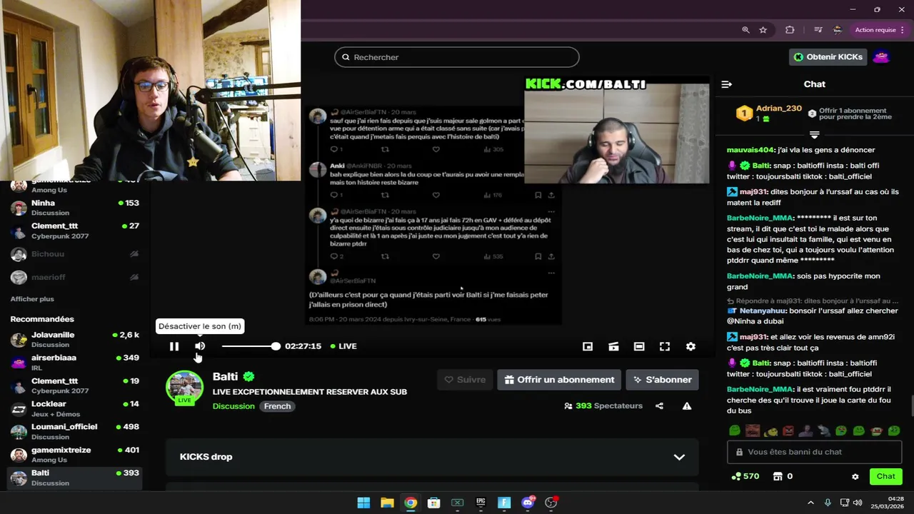
Task: Open Ninha channel in sidebar
Action: click(x=75, y=207)
